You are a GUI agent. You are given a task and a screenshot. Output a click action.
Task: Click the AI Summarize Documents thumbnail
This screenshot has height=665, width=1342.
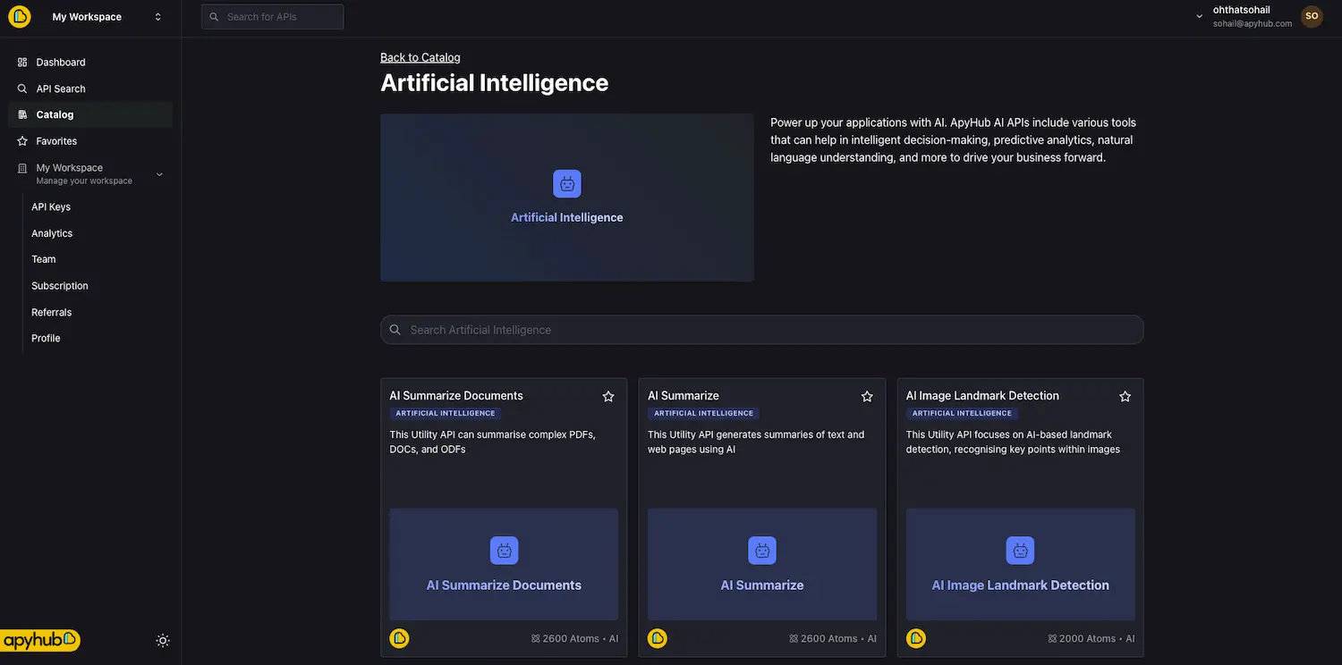(x=504, y=565)
